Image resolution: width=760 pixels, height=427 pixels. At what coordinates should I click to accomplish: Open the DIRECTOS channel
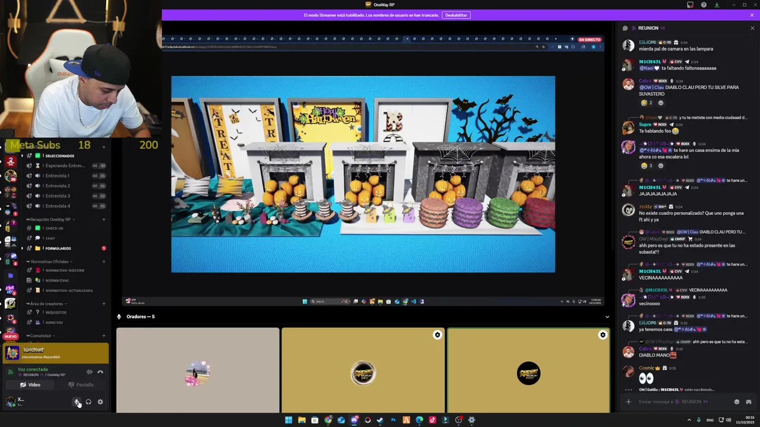65,323
